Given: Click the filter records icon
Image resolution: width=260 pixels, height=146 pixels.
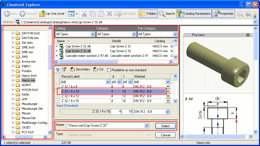Looking at the screenshot, I should [58, 69].
